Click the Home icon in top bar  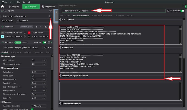(x=2, y=7)
